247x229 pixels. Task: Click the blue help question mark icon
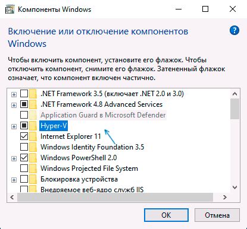[235, 30]
